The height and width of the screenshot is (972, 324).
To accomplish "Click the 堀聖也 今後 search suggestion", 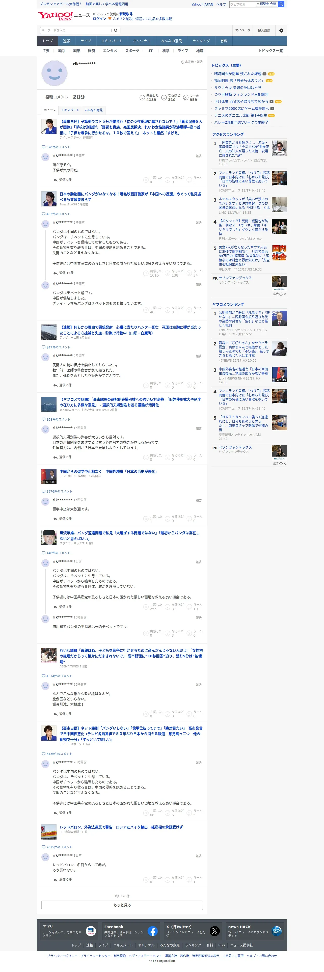I will [x=266, y=4].
